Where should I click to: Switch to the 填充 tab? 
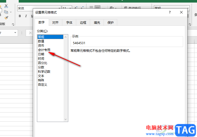click(x=97, y=23)
